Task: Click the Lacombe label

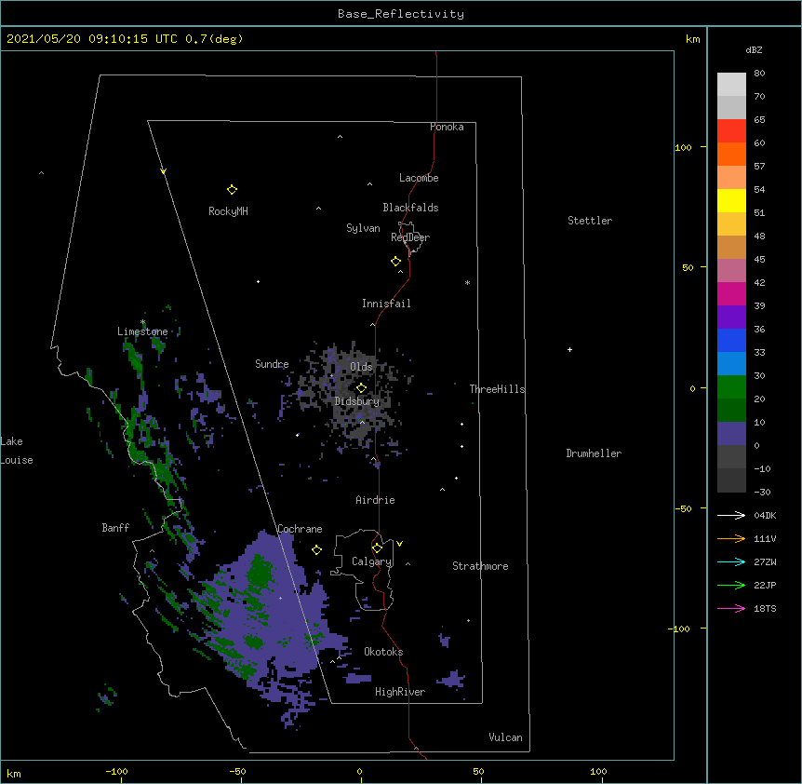Action: pos(419,178)
